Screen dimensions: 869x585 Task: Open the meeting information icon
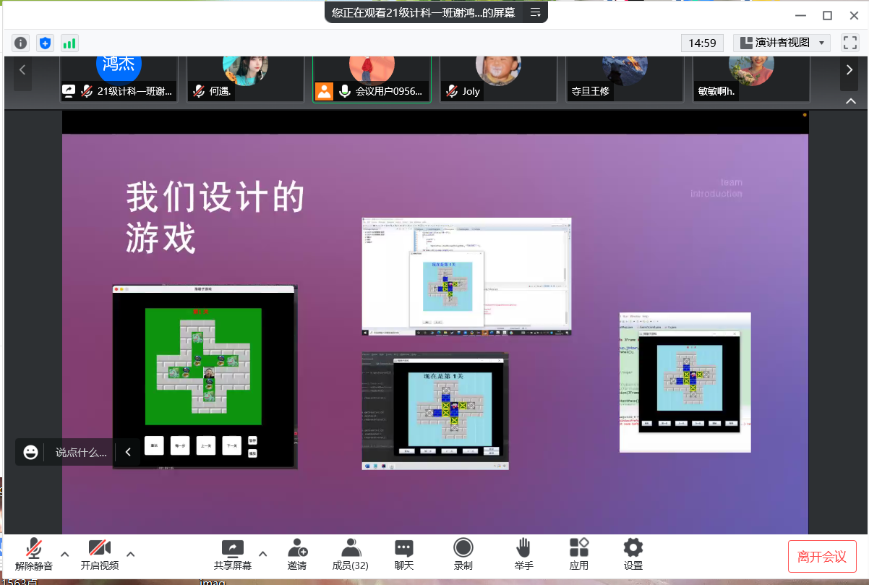(x=21, y=43)
